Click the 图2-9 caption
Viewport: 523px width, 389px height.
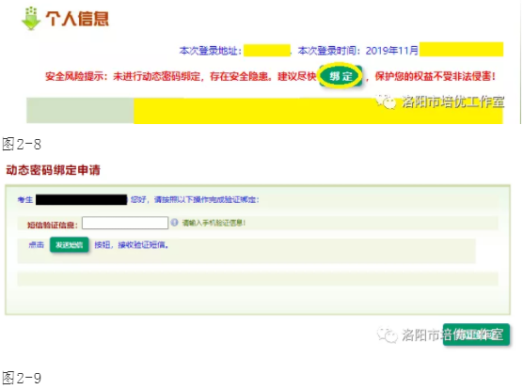click(22, 378)
